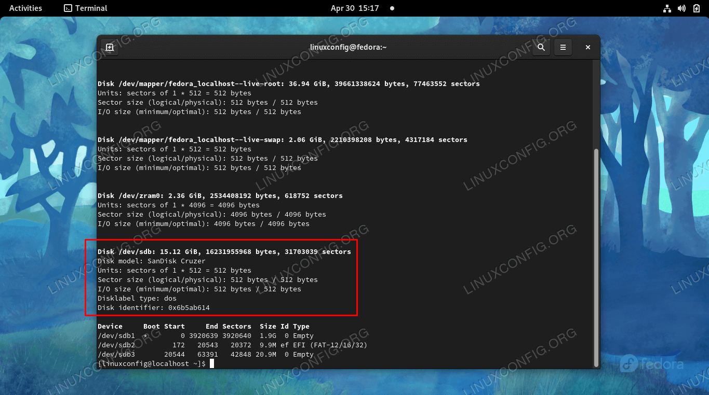
Task: Click the linuxconfig@fedora:~ window title
Action: [x=348, y=47]
